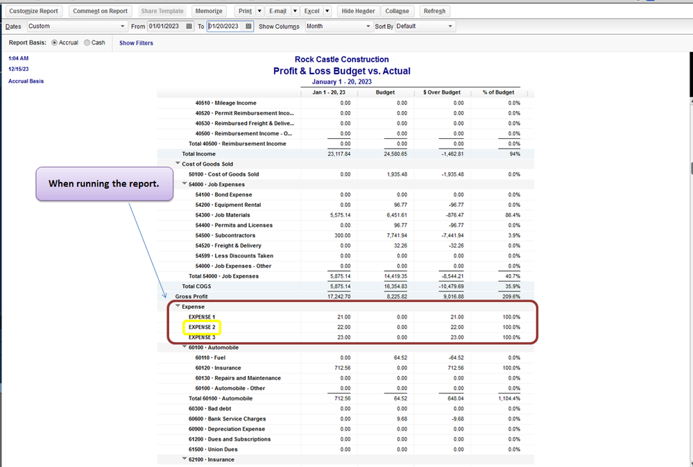Click the Show Filters link
Image resolution: width=693 pixels, height=467 pixels.
136,43
